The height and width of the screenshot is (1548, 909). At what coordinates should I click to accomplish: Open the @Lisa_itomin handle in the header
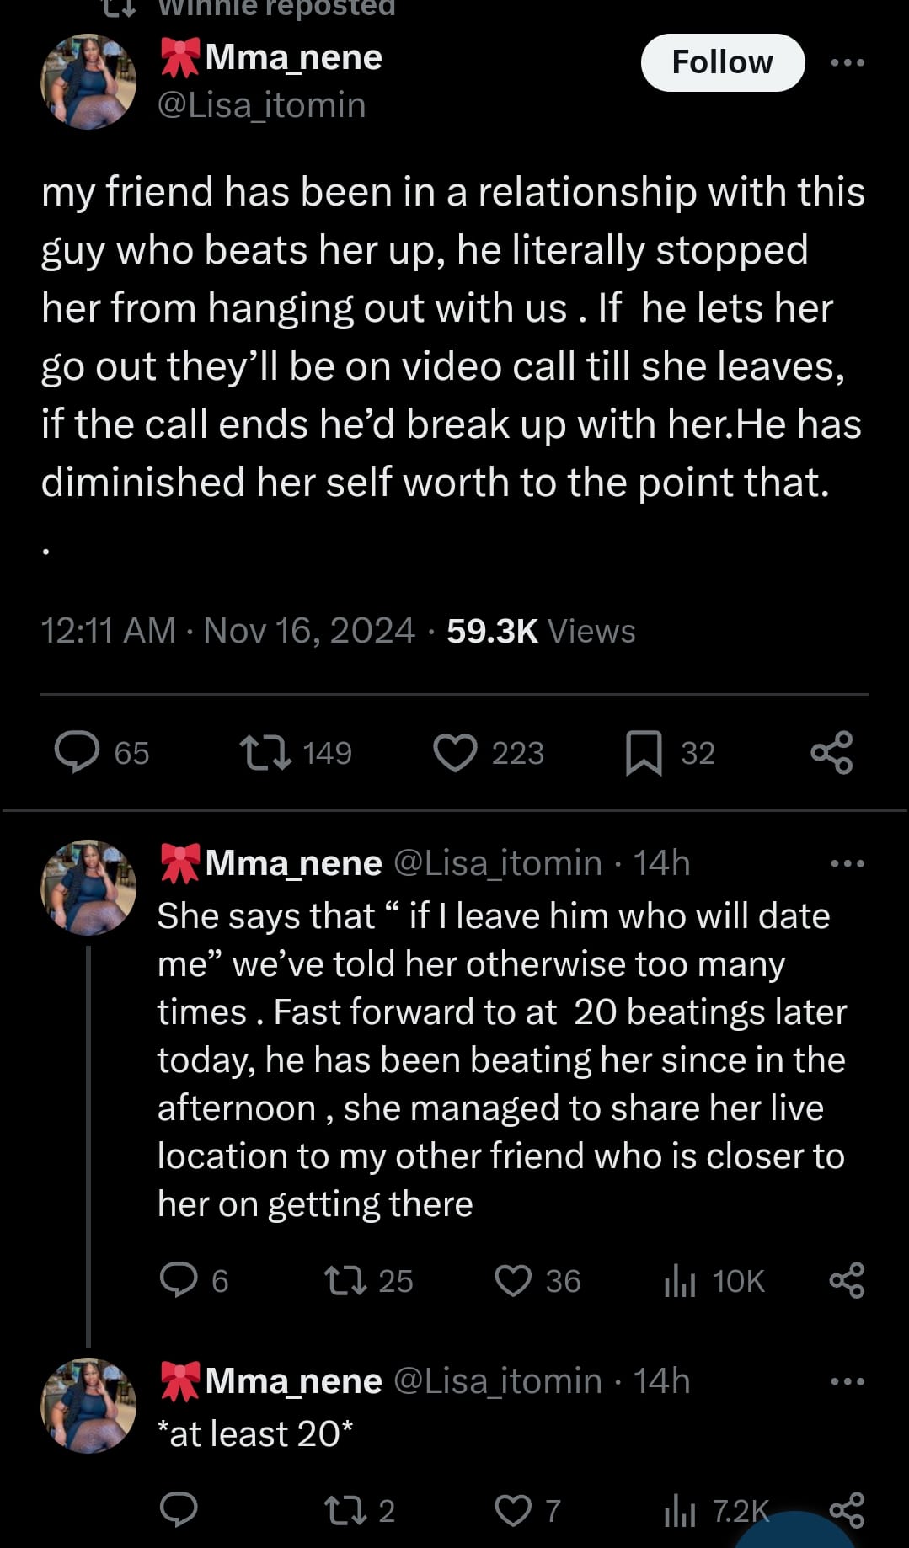pos(262,105)
